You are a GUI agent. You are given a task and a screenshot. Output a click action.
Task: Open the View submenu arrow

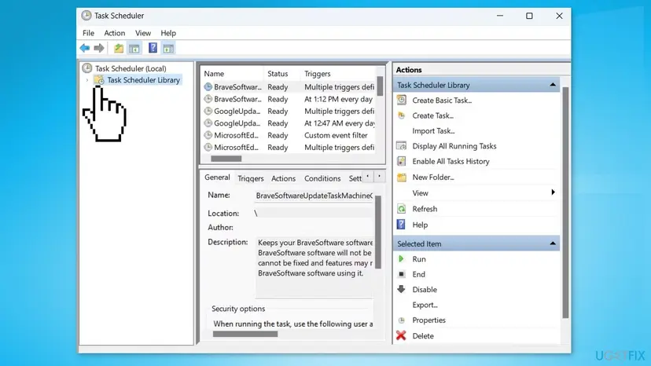553,192
